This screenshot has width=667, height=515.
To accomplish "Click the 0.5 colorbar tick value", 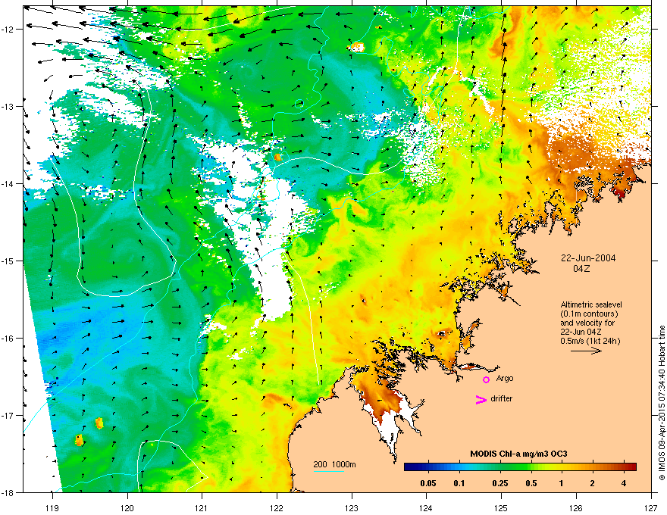I will pyautogui.click(x=531, y=483).
